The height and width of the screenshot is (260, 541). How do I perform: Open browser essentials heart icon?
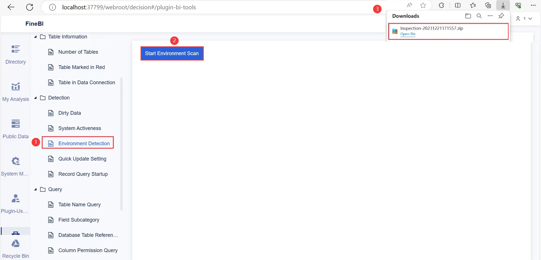pyautogui.click(x=518, y=5)
